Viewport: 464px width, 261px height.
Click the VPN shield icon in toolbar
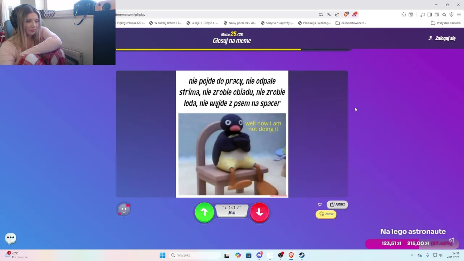coord(451,14)
